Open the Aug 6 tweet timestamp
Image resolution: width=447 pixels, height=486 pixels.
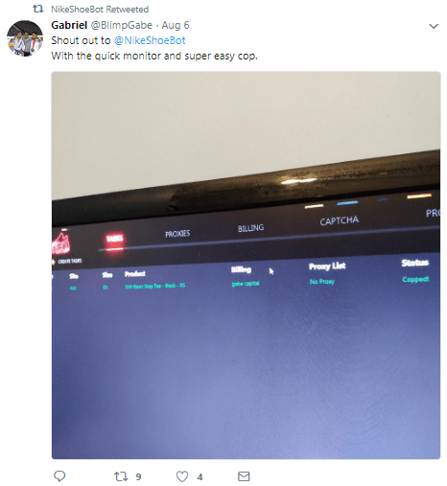click(x=176, y=25)
